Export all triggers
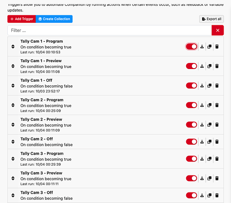231x203 pixels. [x=211, y=19]
